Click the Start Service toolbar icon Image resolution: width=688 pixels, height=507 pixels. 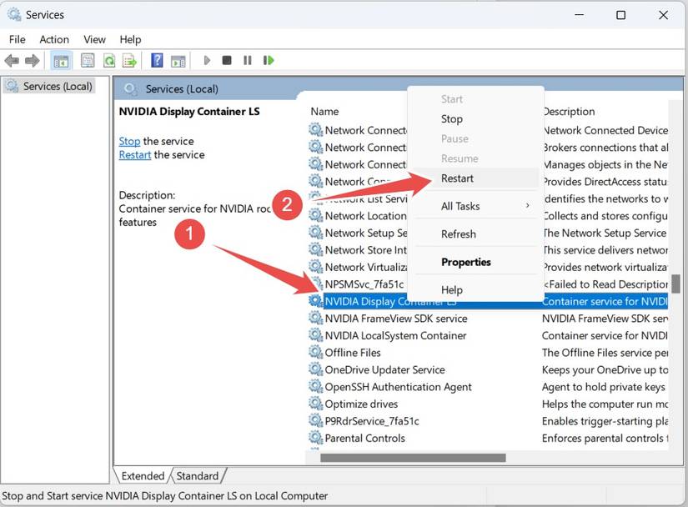205,60
